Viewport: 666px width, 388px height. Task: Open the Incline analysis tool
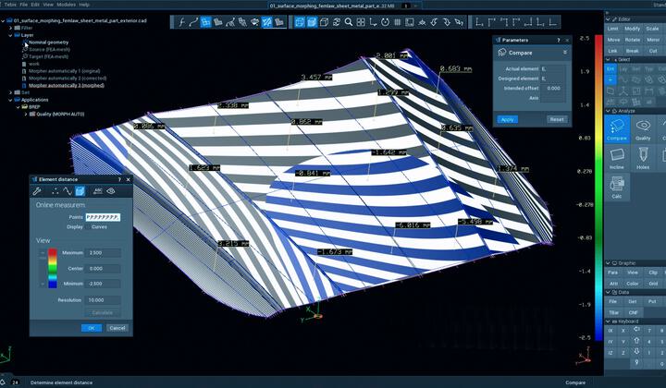tap(617, 158)
